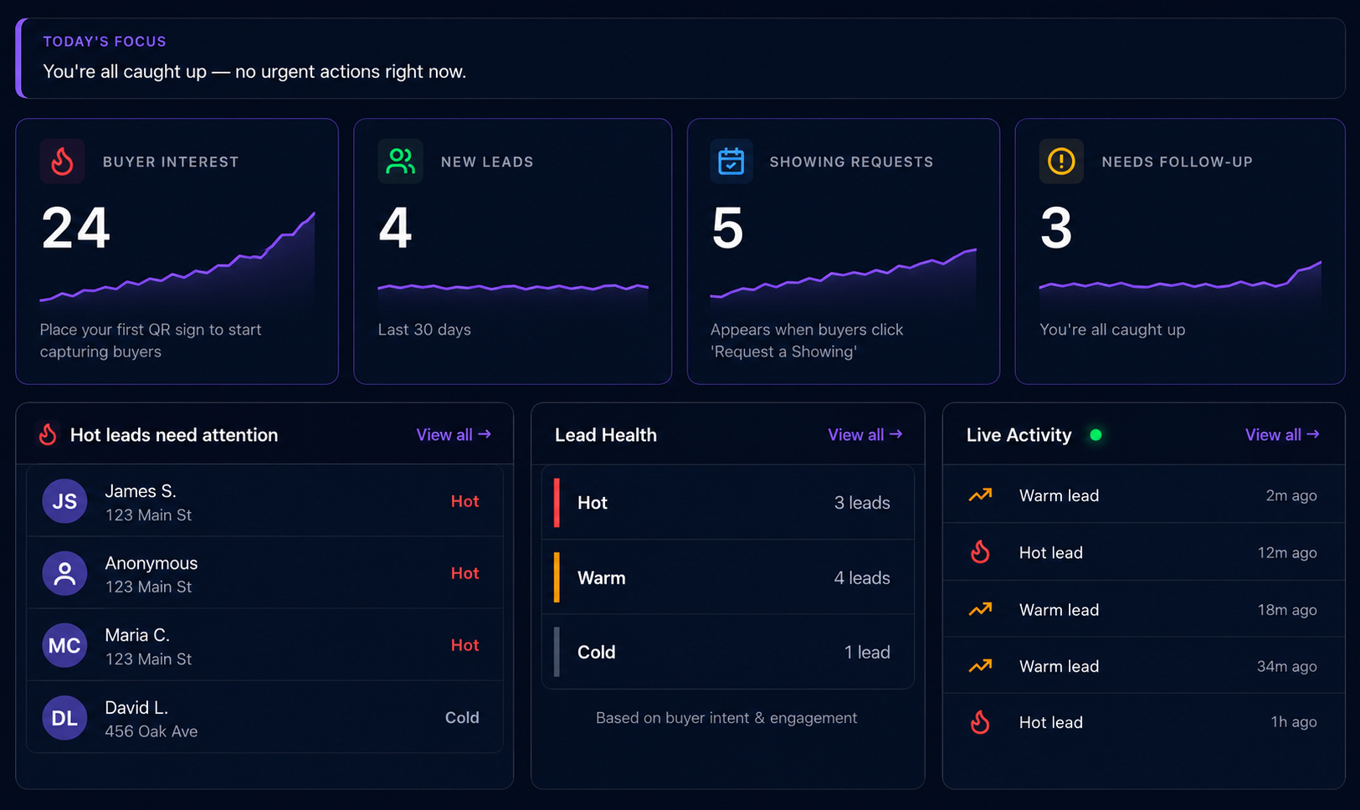The width and height of the screenshot is (1360, 810).
Task: Click the Showing Requests value 5
Action: [x=727, y=228]
